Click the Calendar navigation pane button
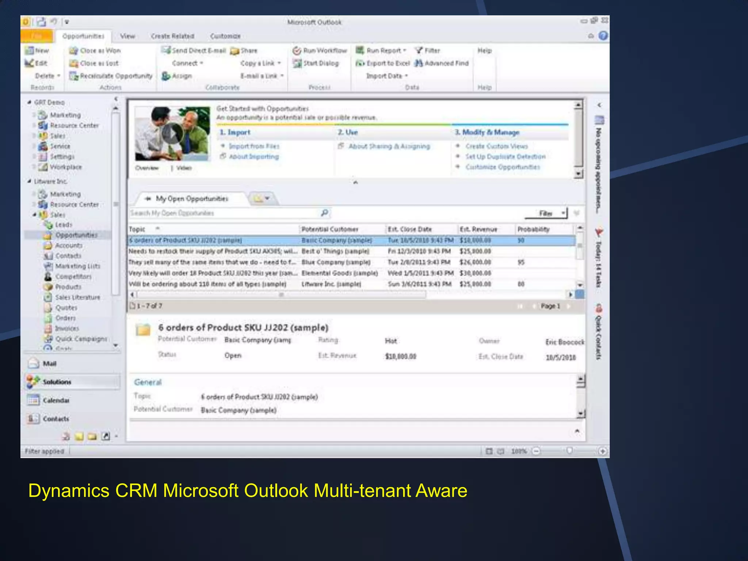 click(x=72, y=400)
